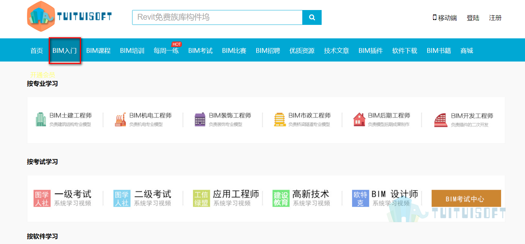Image resolution: width=525 pixels, height=244 pixels.
Task: Click the magnifier search button
Action: coord(312,17)
